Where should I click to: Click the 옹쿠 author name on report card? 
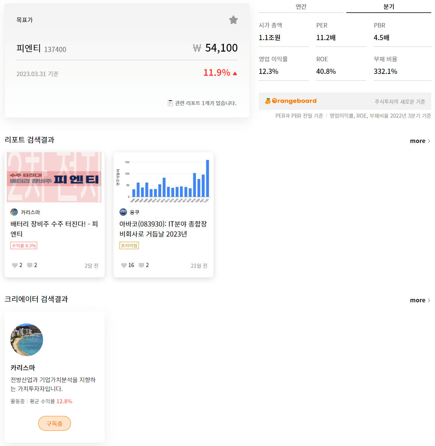coord(135,212)
